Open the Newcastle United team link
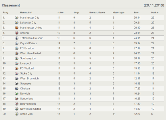166x120 pixels. [31, 109]
